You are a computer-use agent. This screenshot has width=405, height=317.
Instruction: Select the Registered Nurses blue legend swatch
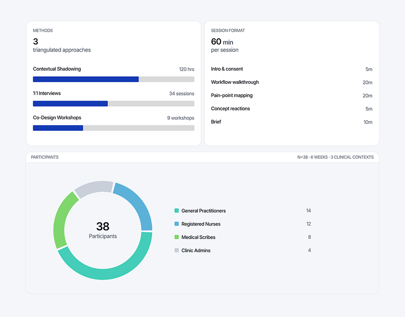pos(177,224)
